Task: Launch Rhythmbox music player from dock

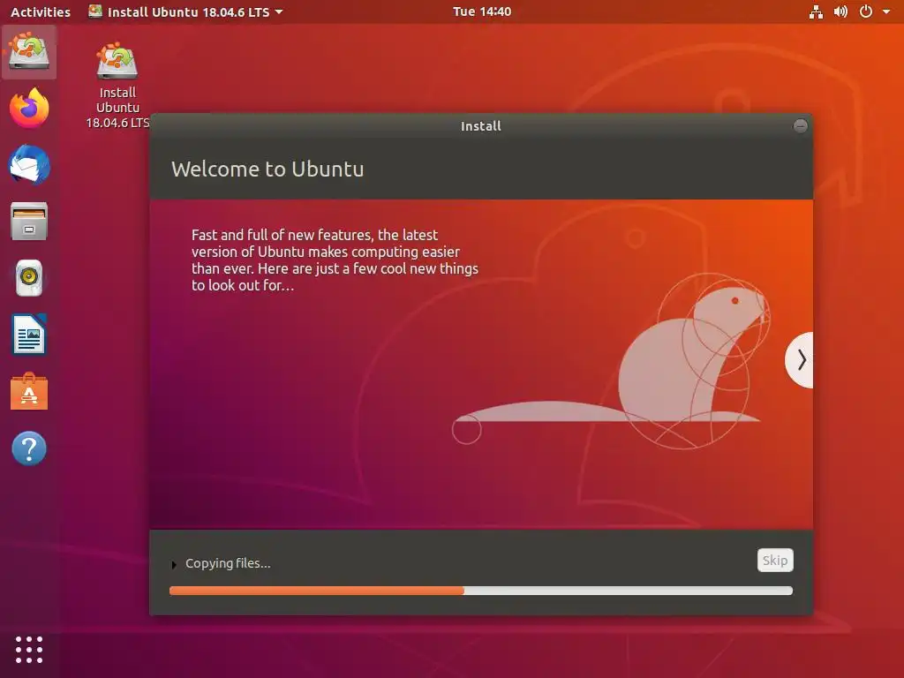Action: (x=29, y=278)
